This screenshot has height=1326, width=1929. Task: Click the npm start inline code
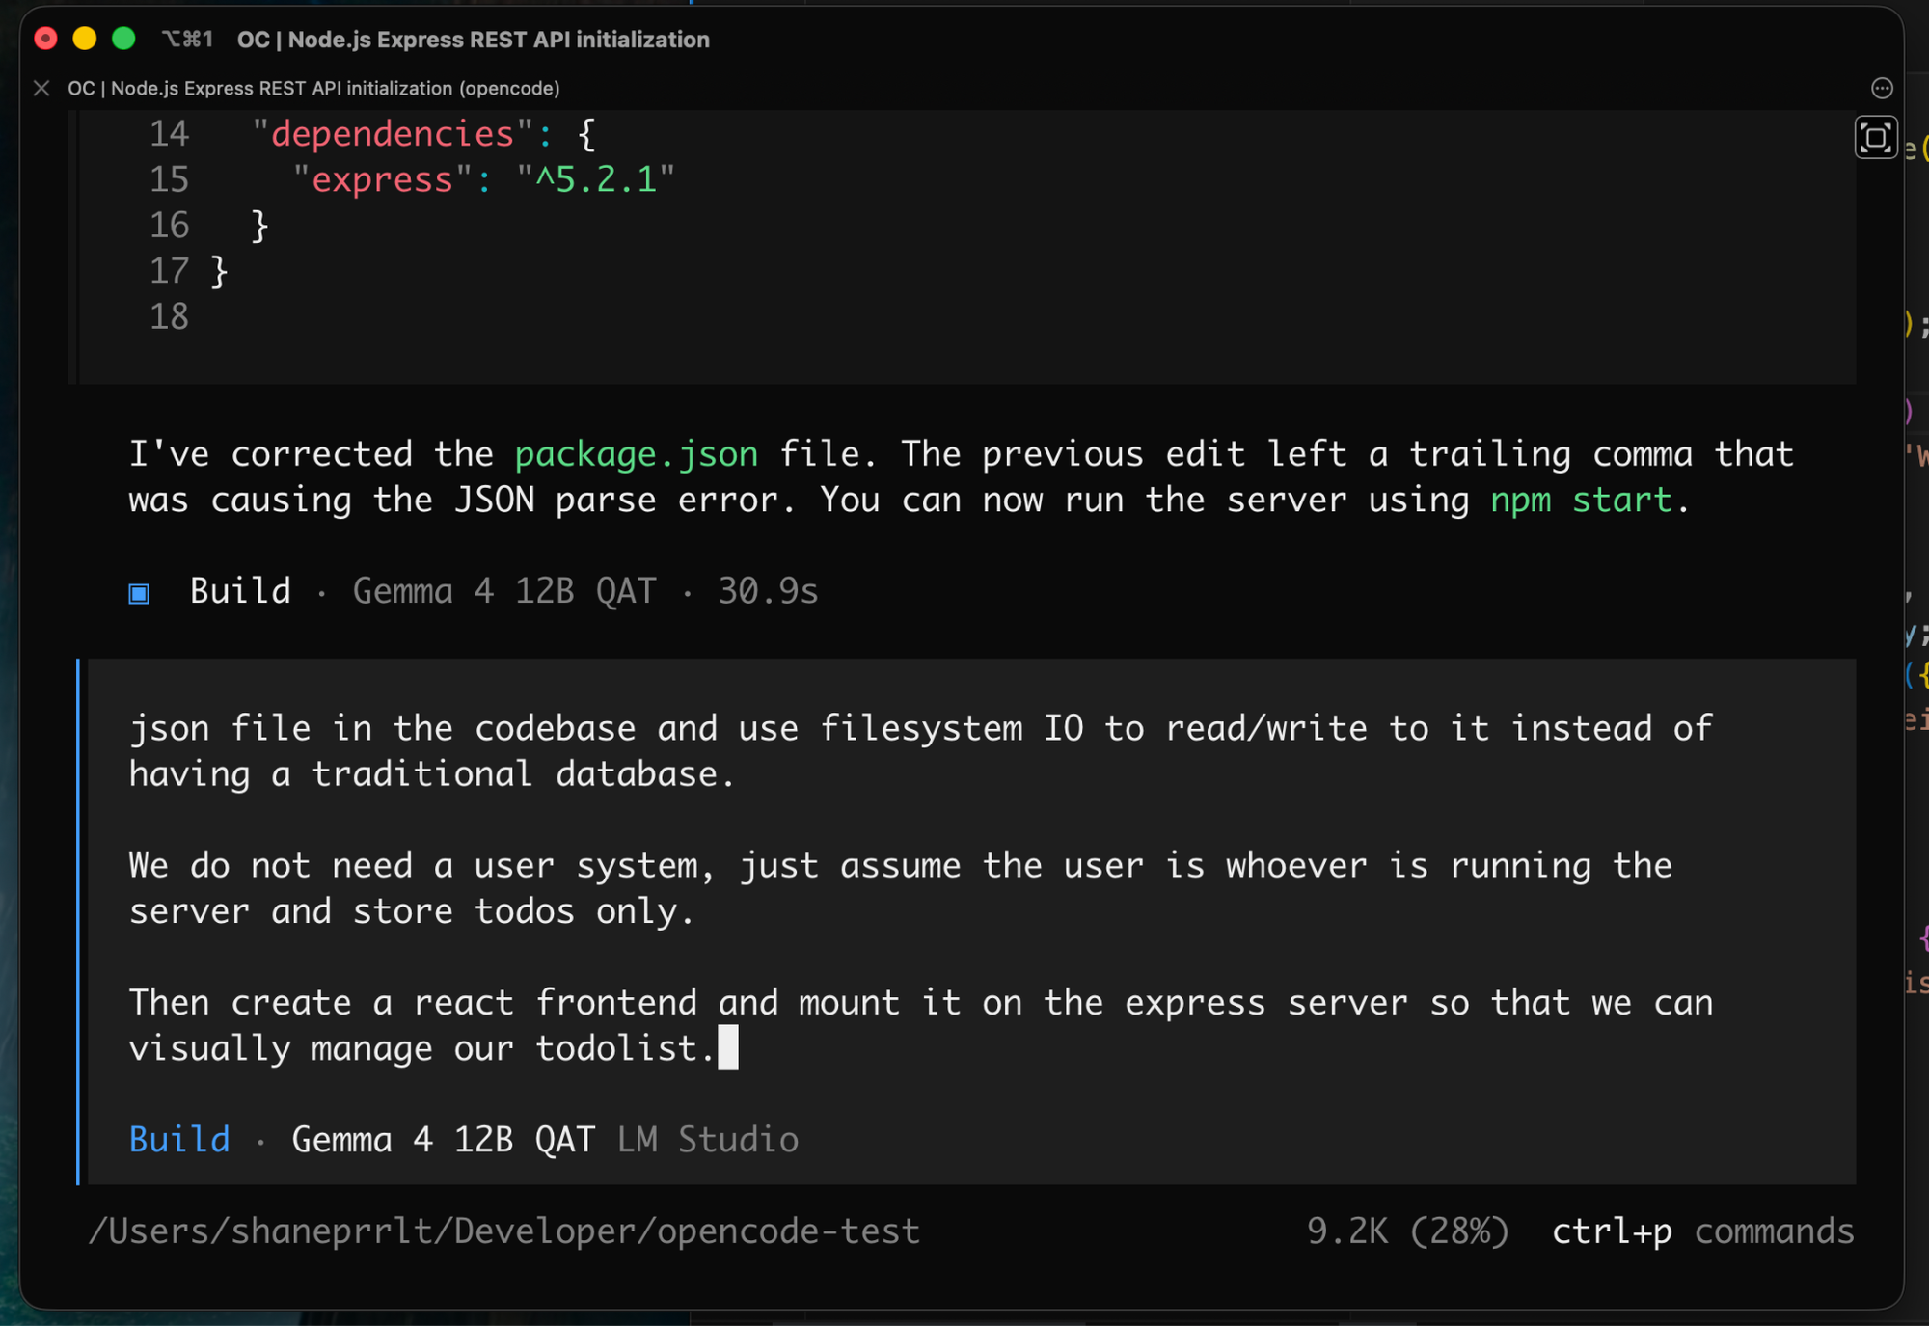pos(1582,500)
